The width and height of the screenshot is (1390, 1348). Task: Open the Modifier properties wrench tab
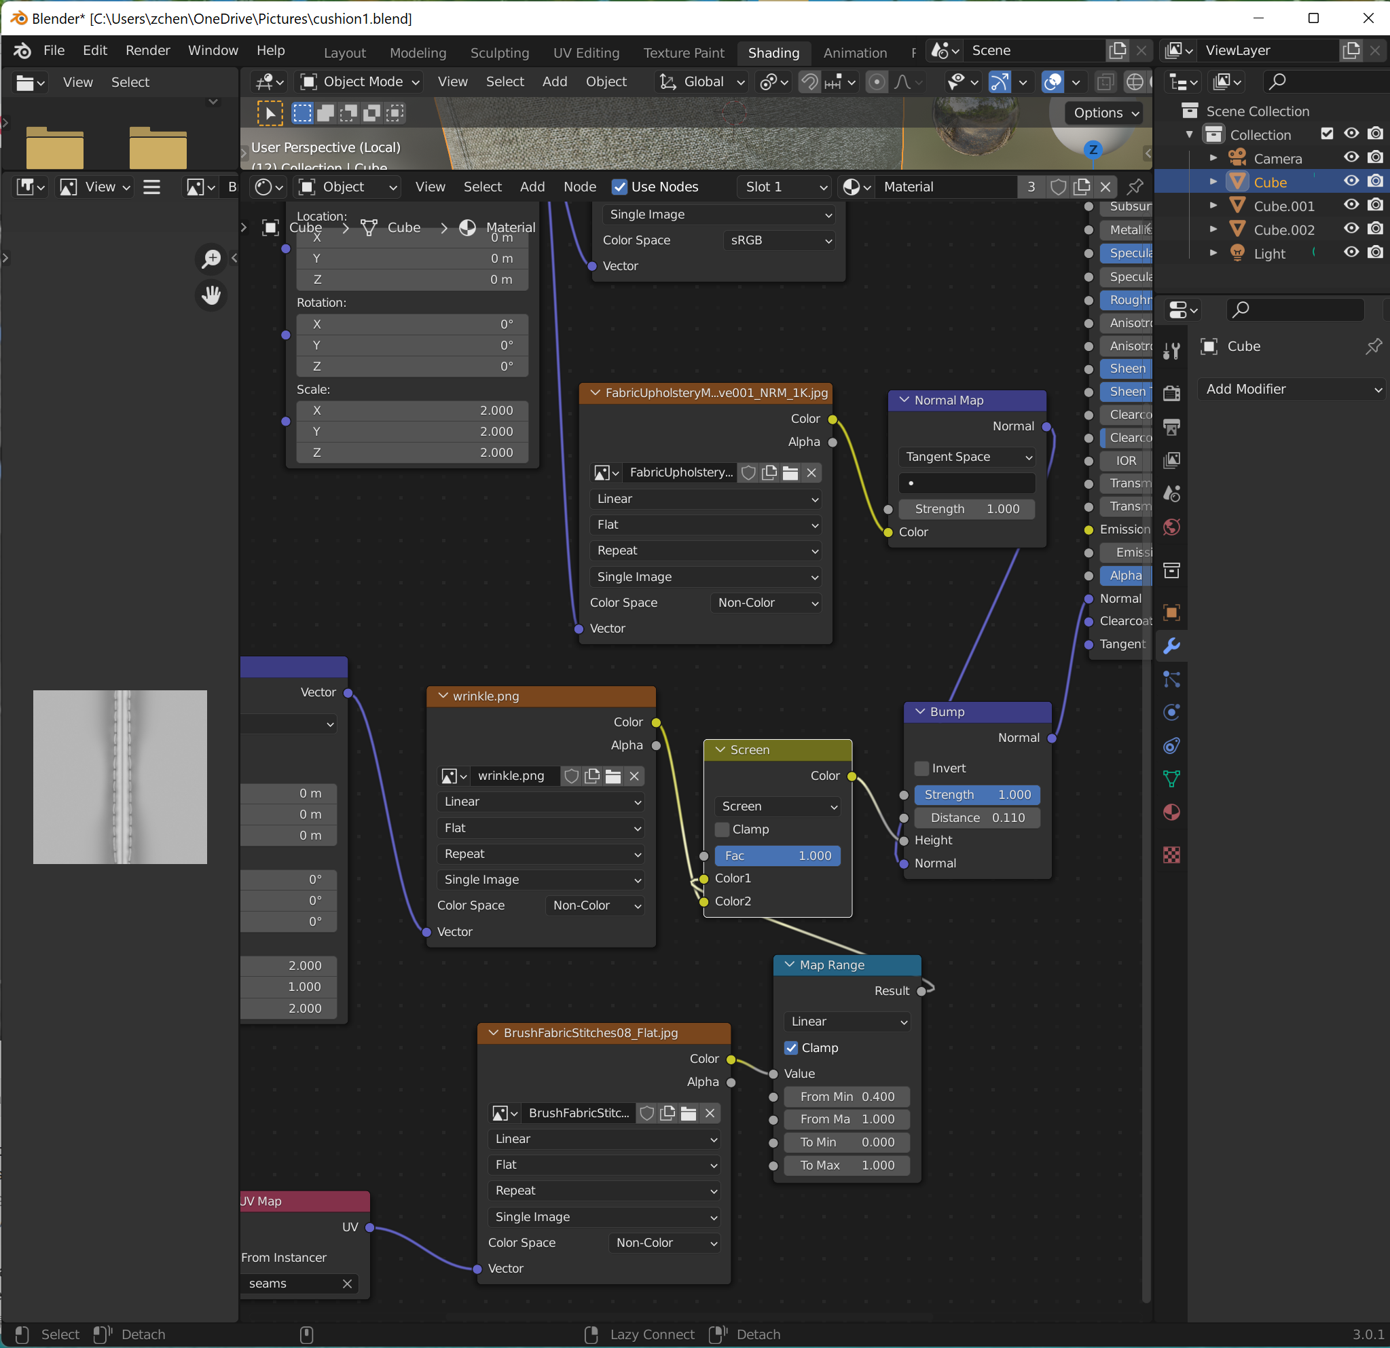tap(1171, 645)
